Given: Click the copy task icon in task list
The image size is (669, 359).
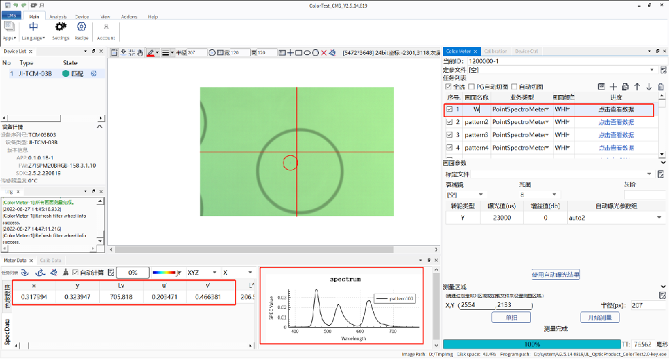Looking at the screenshot, I should coord(625,87).
